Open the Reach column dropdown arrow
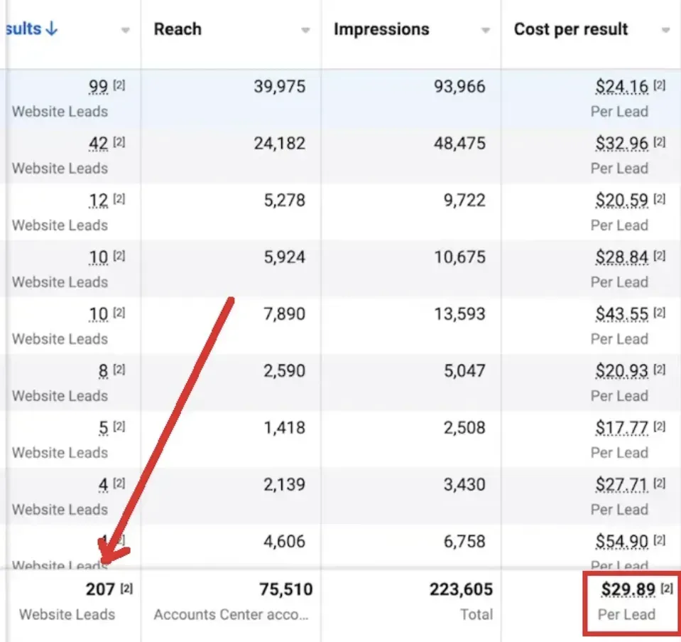This screenshot has width=681, height=642. tap(305, 31)
